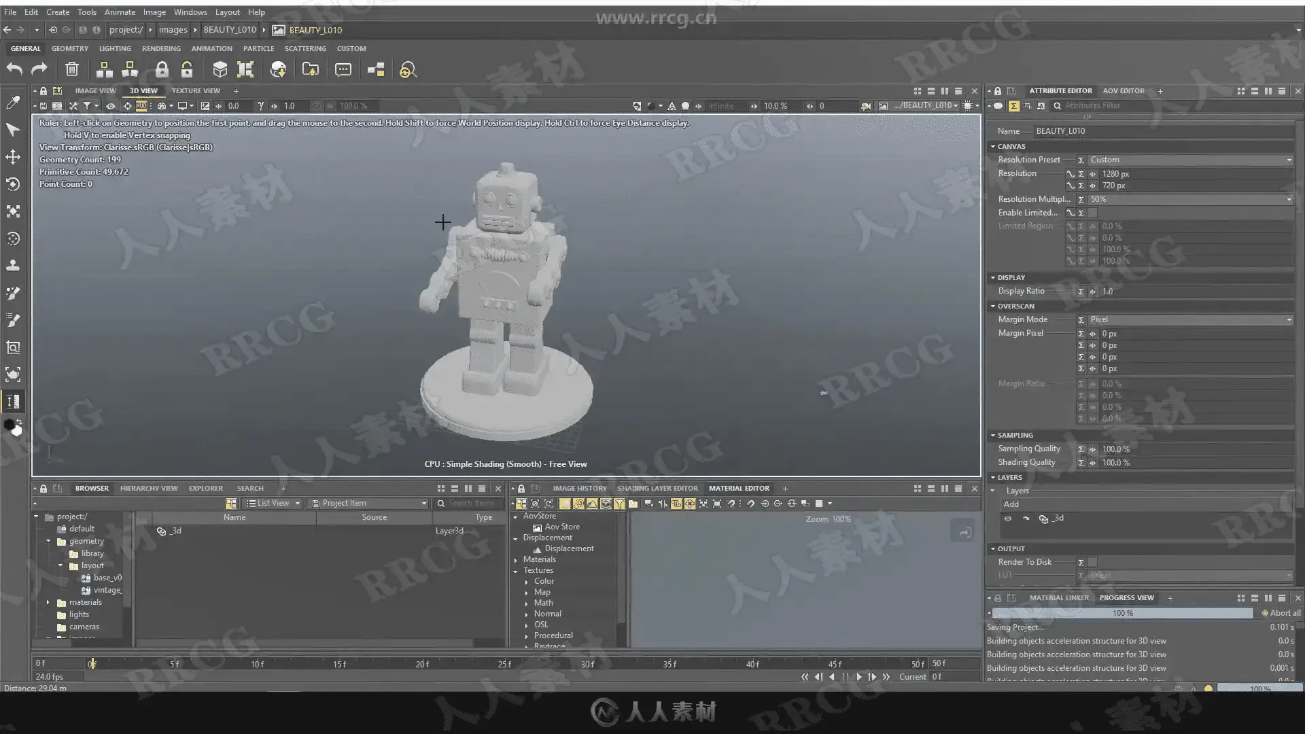Click the redo arrow icon
1305x734 pixels.
pyautogui.click(x=39, y=69)
